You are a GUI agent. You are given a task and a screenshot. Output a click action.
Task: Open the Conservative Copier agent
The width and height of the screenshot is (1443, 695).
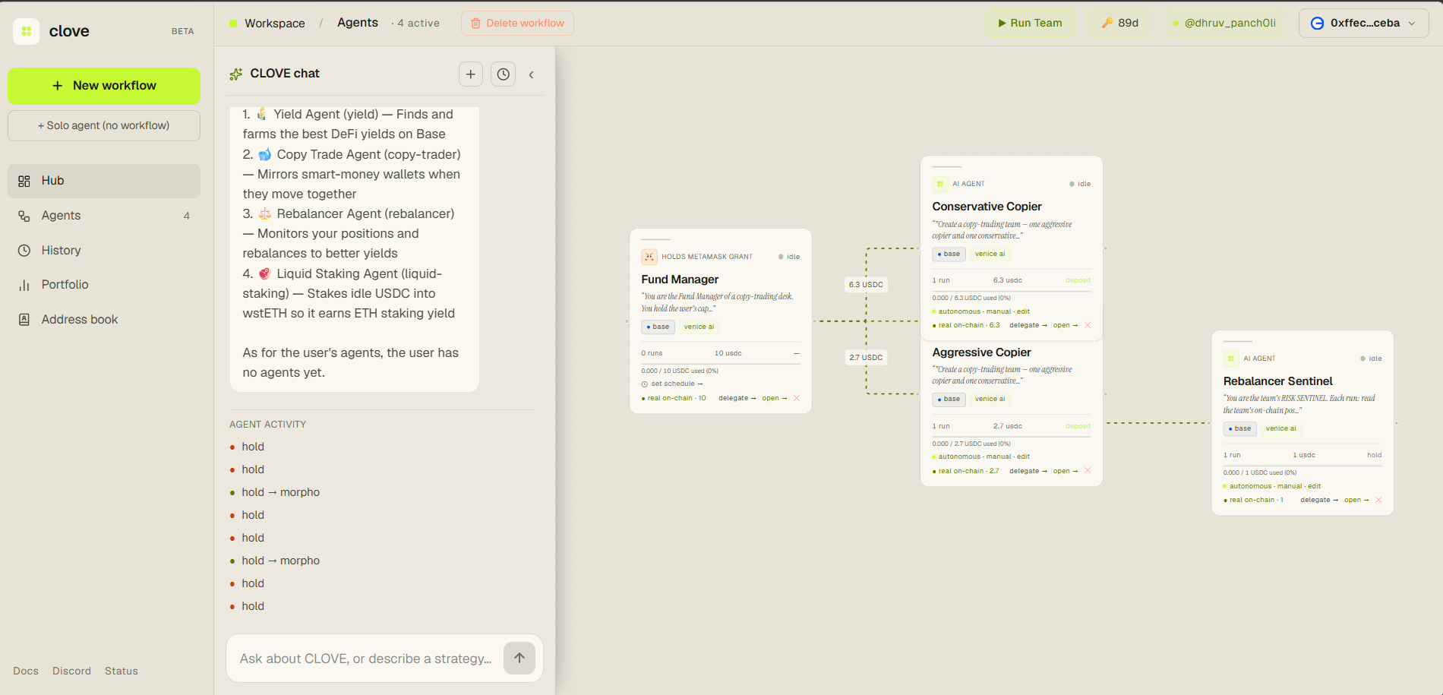pos(1066,325)
